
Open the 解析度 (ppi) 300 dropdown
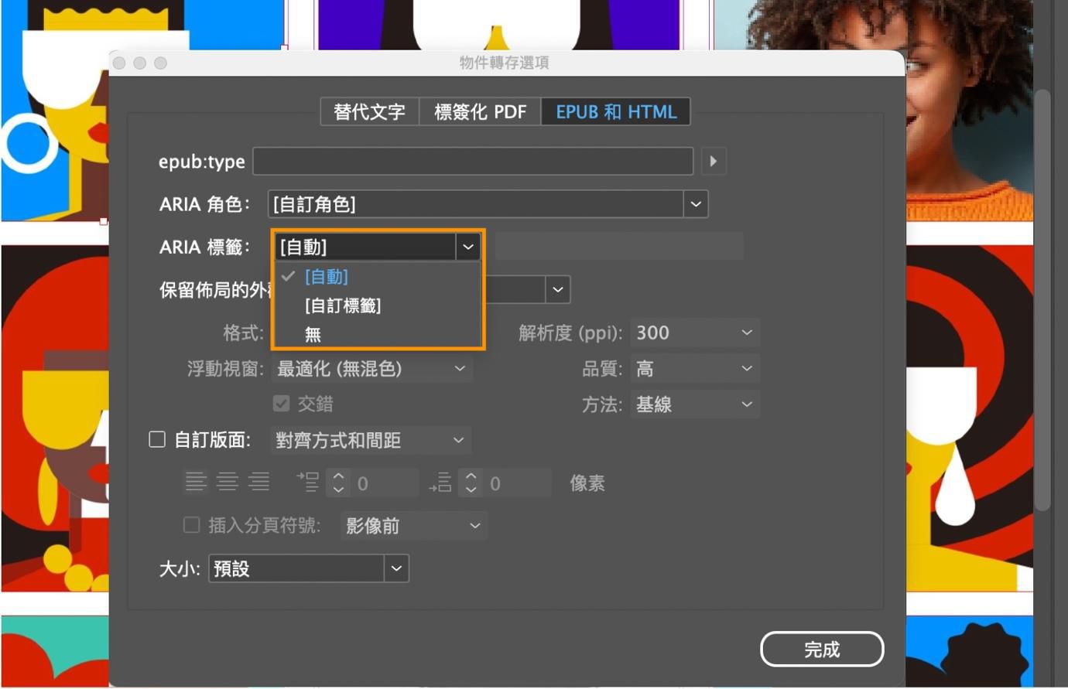point(694,333)
